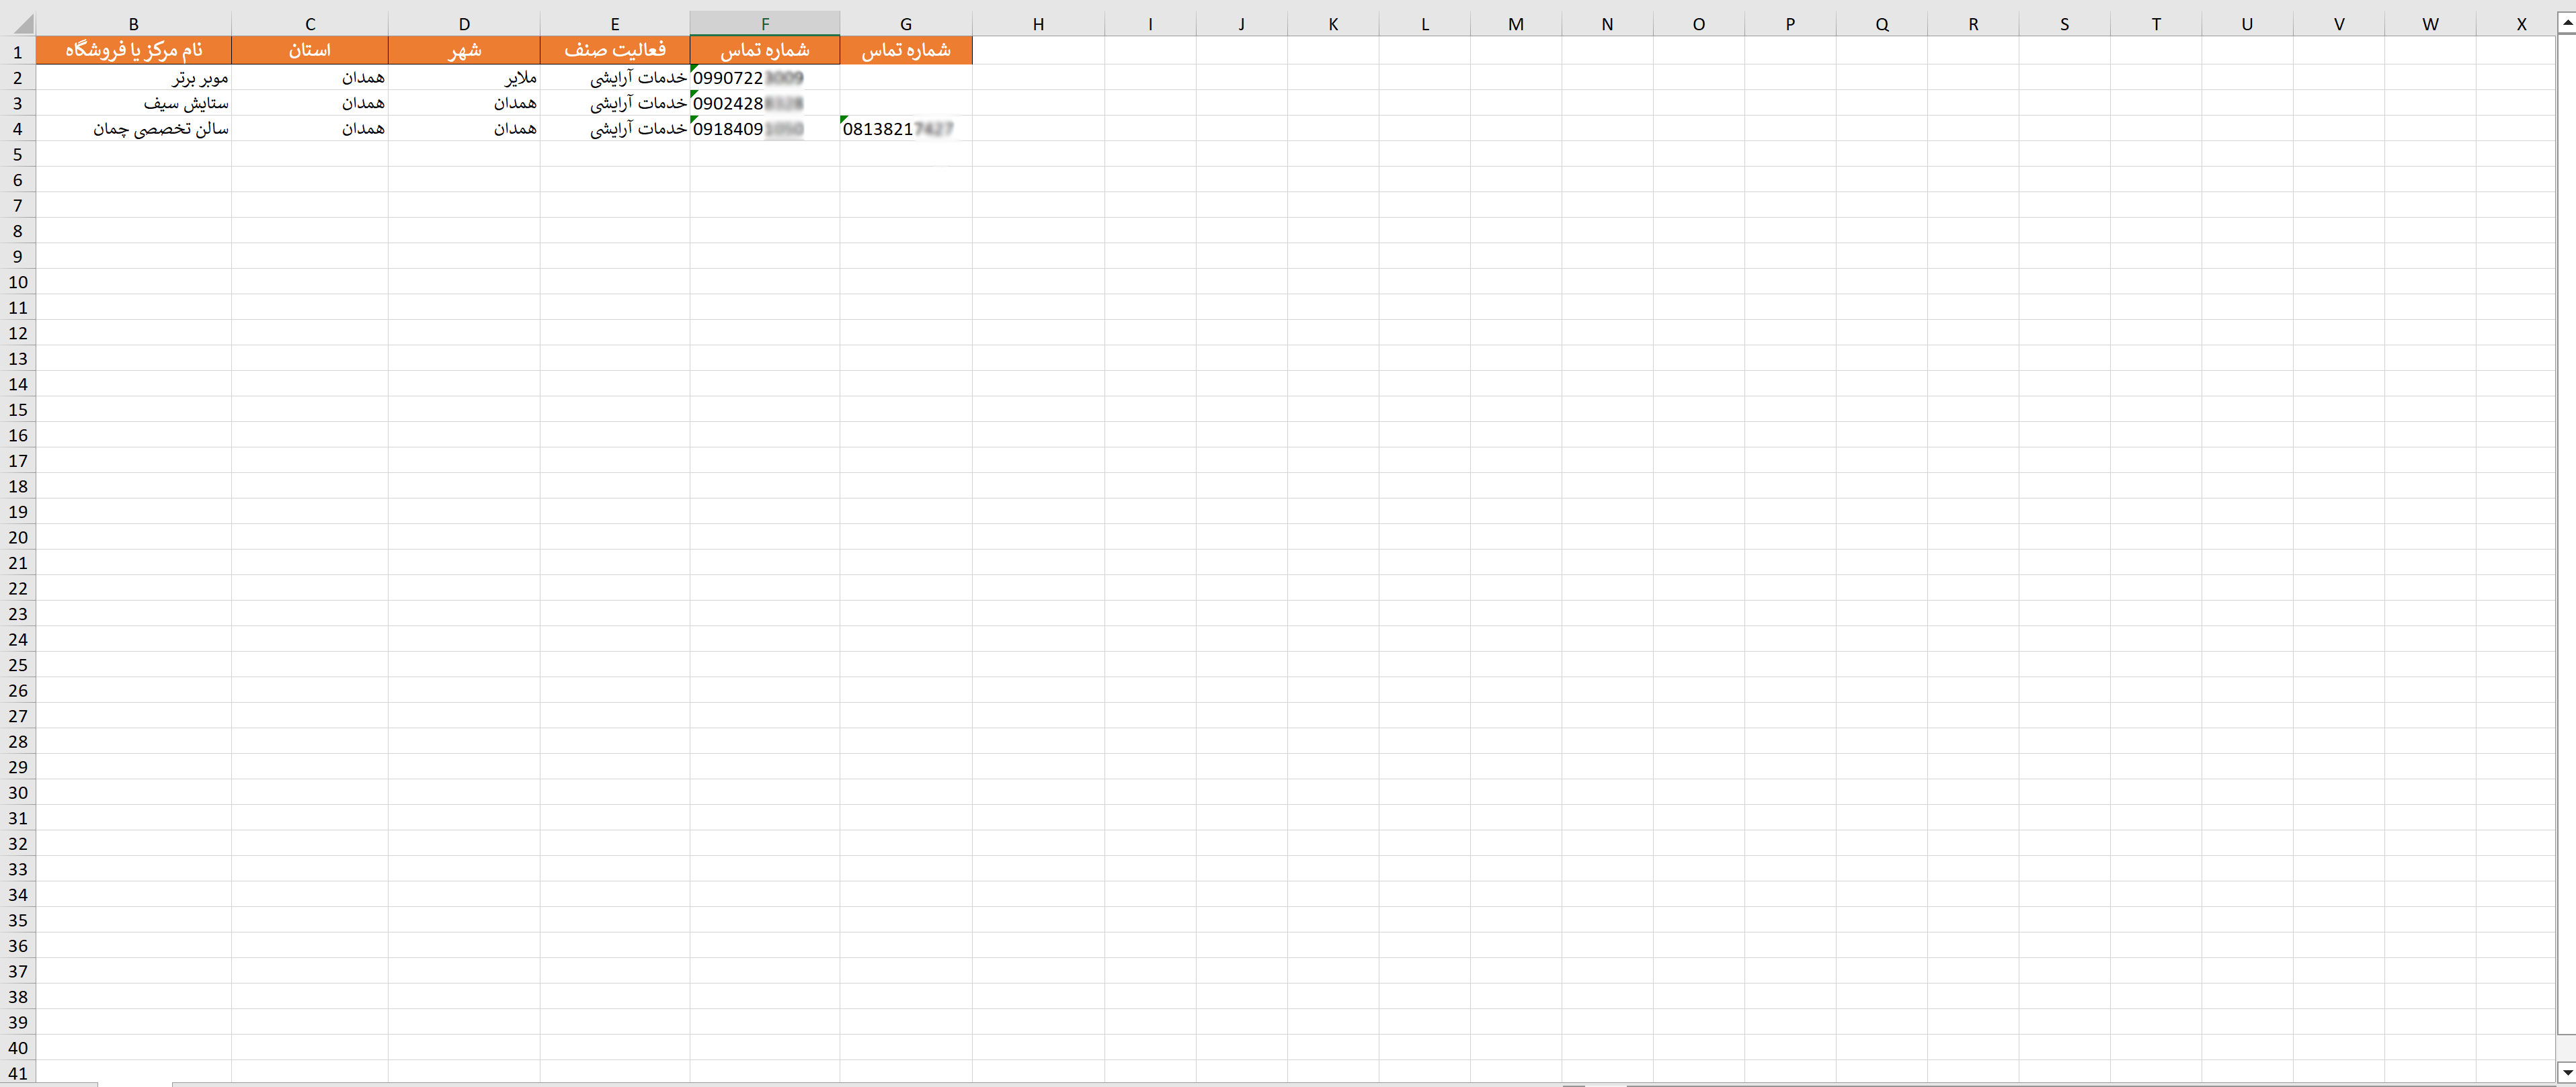Select row 40 header
2576x1087 pixels.
point(18,1048)
